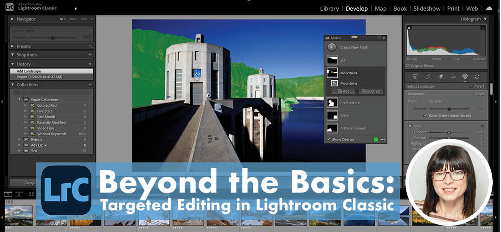Set Navigator zoom to FIT
501x232 pixels.
[62, 19]
